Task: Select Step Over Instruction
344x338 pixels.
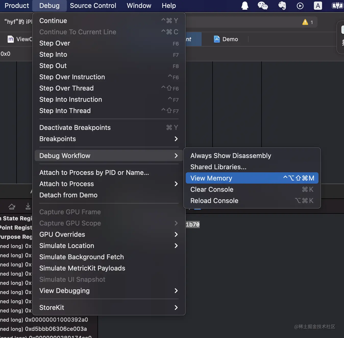Action: click(x=109, y=77)
